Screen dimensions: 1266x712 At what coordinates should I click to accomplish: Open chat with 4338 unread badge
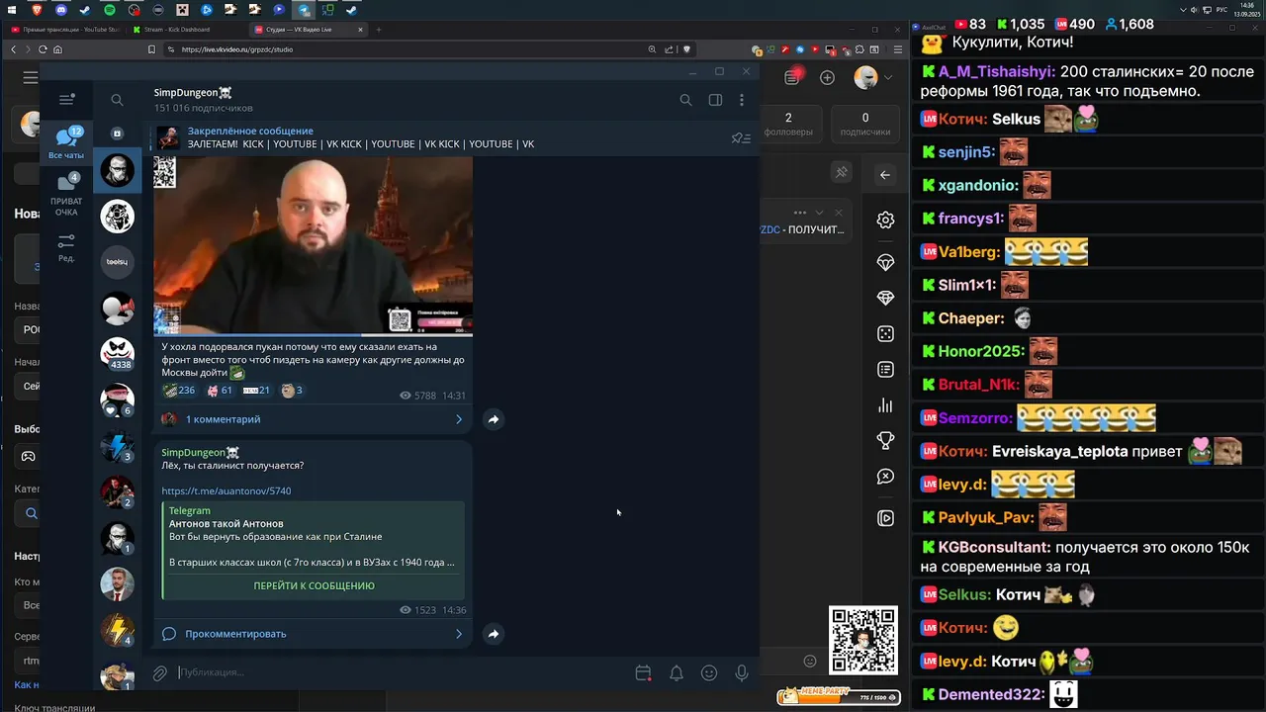pyautogui.click(x=118, y=353)
